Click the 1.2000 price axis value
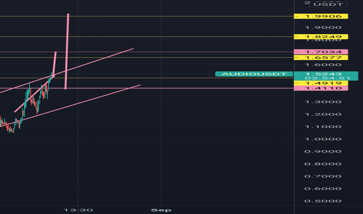This screenshot has height=214, width=363. pyautogui.click(x=323, y=114)
